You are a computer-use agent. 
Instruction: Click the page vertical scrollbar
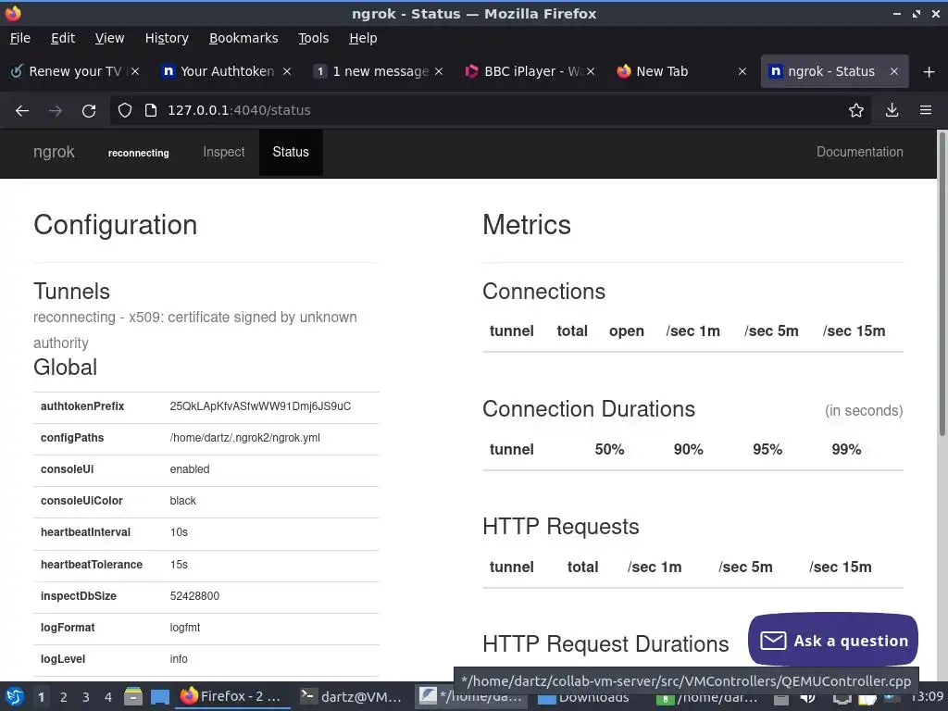point(942,284)
